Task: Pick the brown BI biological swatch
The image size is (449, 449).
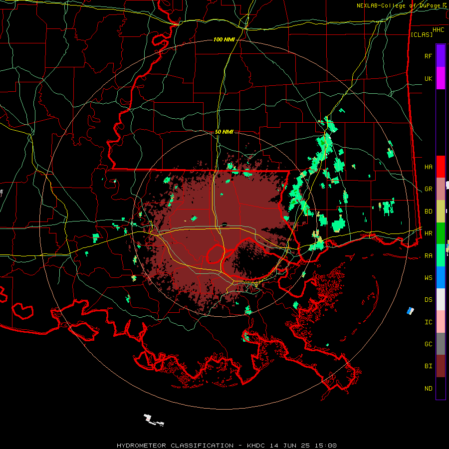Action: pyautogui.click(x=441, y=366)
